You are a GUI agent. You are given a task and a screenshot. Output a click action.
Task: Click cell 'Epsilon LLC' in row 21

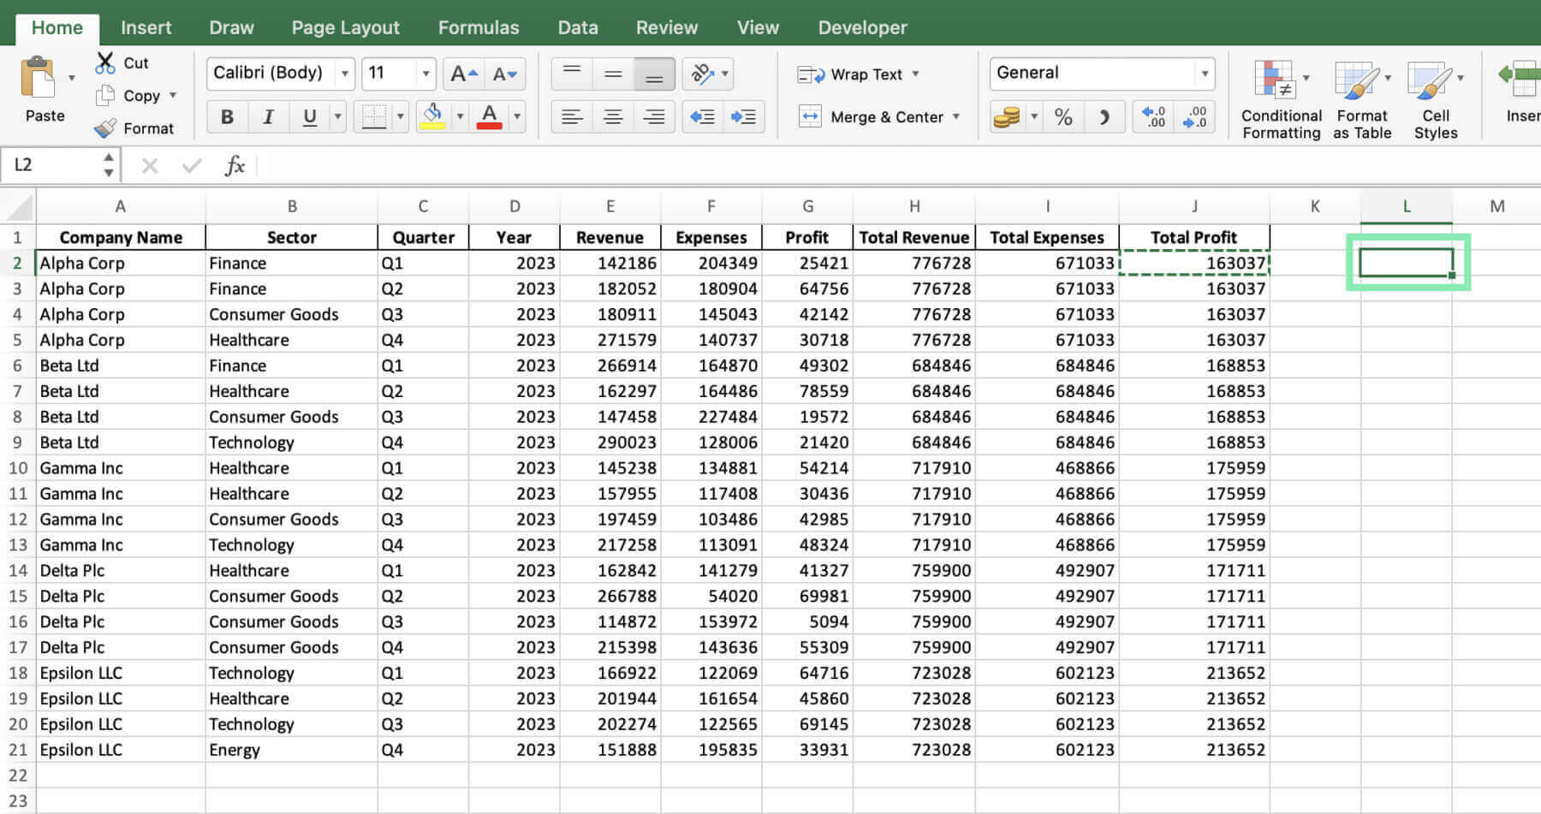[x=120, y=750]
